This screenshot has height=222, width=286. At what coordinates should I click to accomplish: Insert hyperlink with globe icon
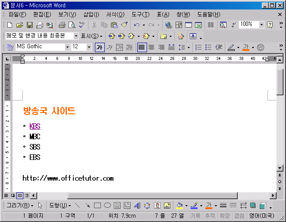click(168, 25)
